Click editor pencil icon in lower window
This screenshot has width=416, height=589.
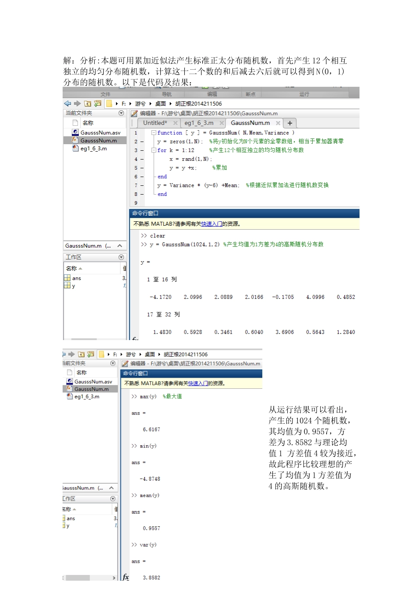tap(125, 364)
